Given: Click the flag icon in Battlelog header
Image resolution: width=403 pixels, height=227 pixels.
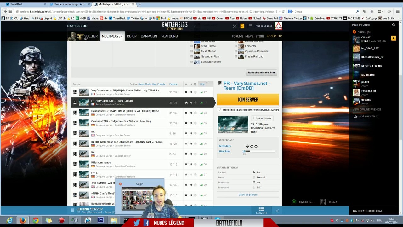Looking at the screenshot, I should click(x=250, y=26).
